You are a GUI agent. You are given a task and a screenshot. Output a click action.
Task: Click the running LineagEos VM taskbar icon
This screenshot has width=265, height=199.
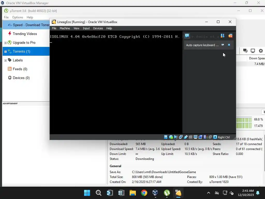(x=178, y=193)
